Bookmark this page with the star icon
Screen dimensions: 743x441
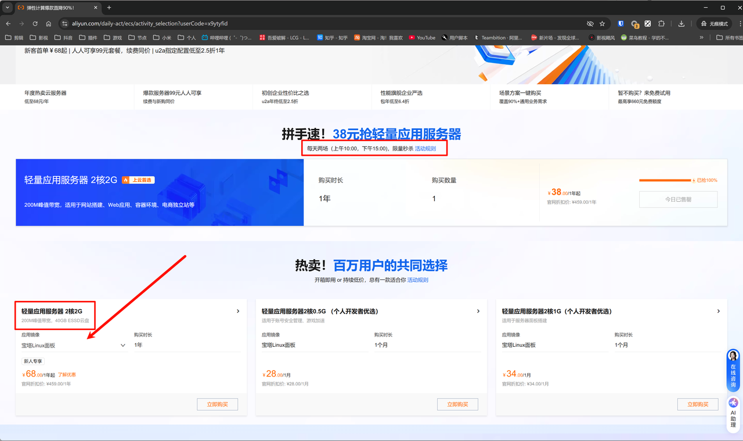[602, 24]
